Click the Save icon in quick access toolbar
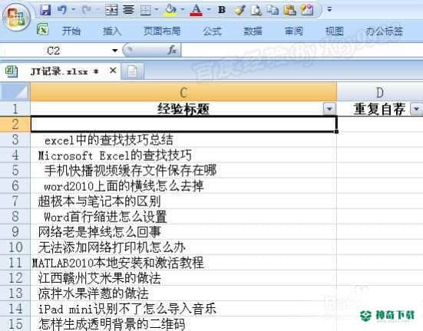This screenshot has width=423, height=331. [x=45, y=10]
